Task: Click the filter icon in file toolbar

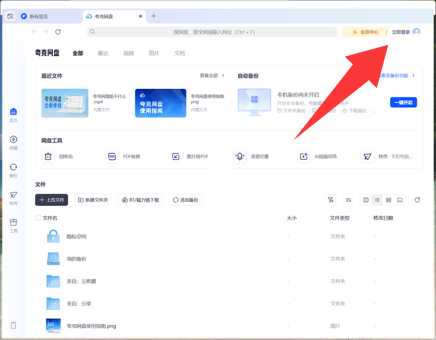Action: [330, 200]
